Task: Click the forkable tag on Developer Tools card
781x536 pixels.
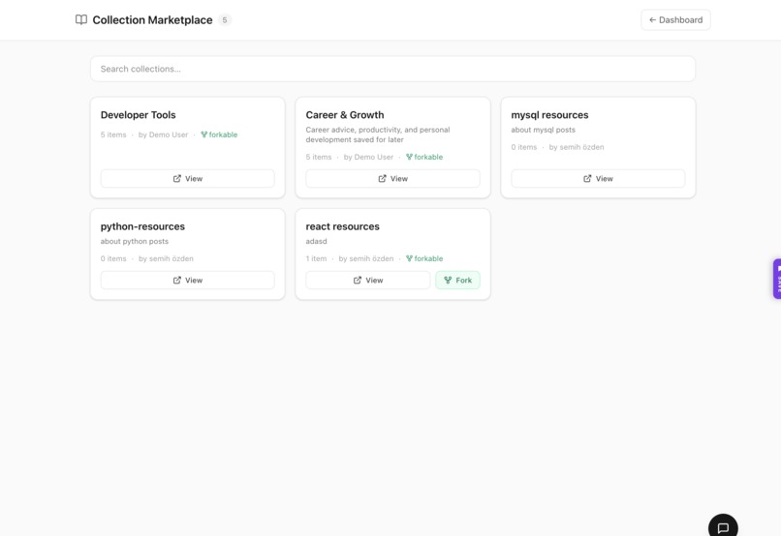Action: [x=219, y=134]
